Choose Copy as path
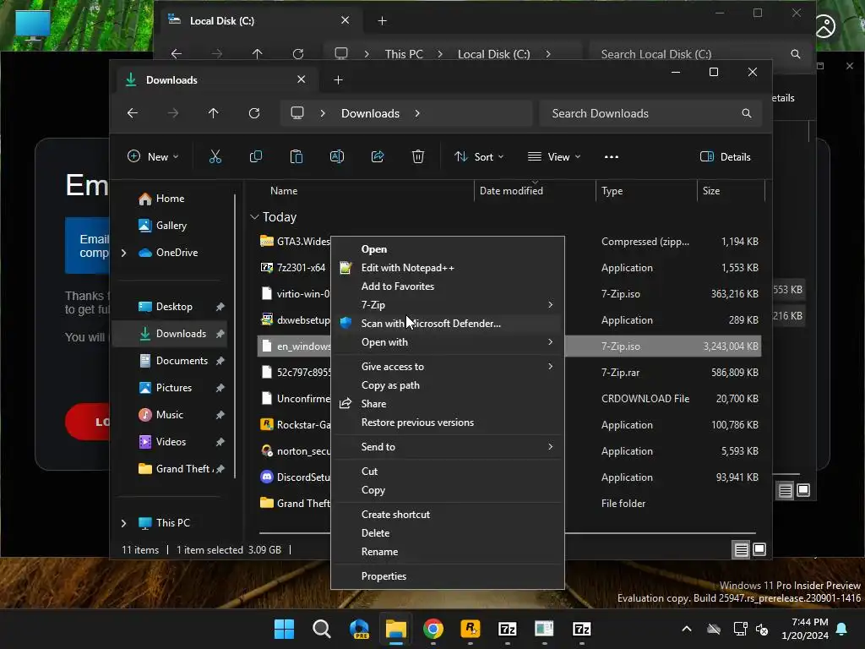 point(448,385)
